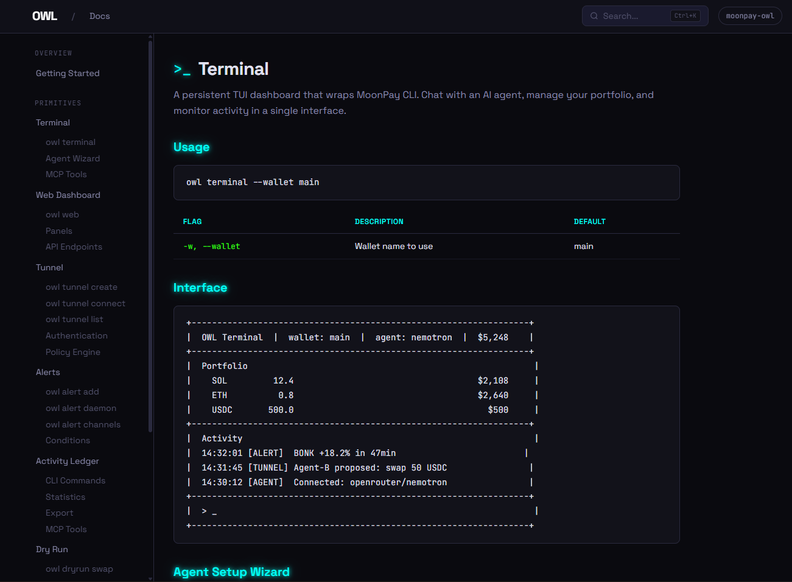Click the FLAG column header
The image size is (792, 582).
point(192,222)
